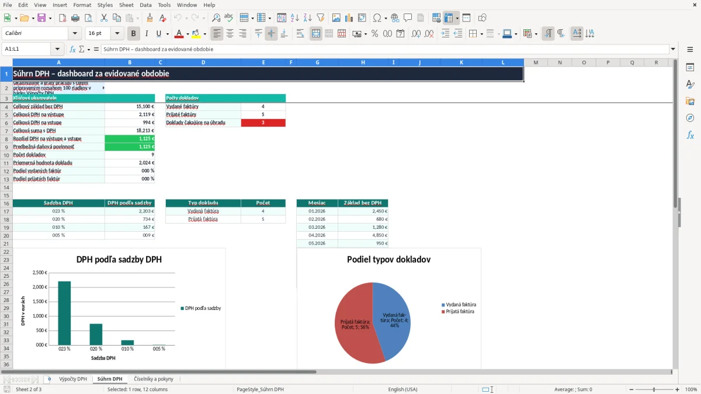Click the zoom in plus button

[x=678, y=389]
